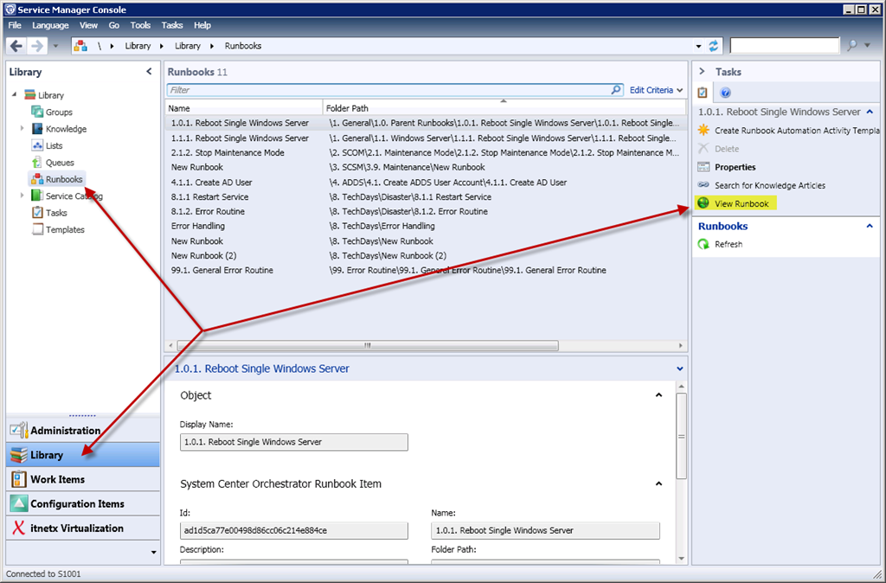The width and height of the screenshot is (886, 583).
Task: Click the horizontal scrollbar of runbook list
Action: point(367,344)
